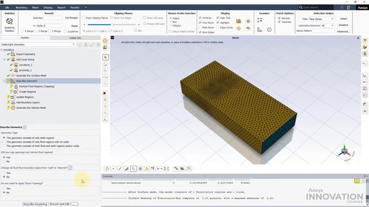Image resolution: width=369 pixels, height=207 pixels.
Task: Click the Examine points distribution icon
Action: [259, 20]
